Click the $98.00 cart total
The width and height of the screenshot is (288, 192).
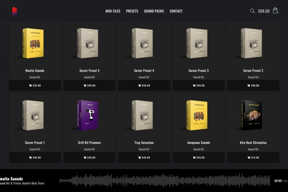[264, 11]
